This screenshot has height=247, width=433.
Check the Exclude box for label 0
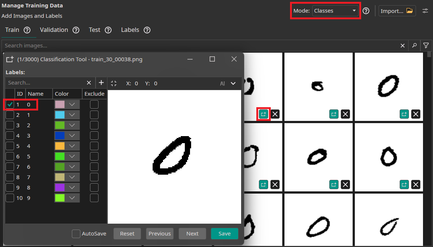pos(94,104)
